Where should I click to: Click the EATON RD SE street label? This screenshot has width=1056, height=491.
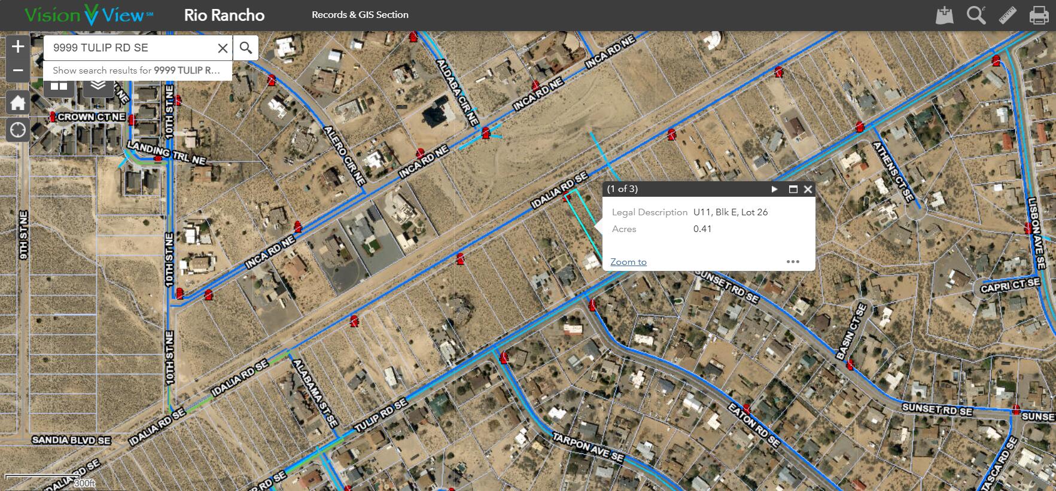tap(754, 425)
